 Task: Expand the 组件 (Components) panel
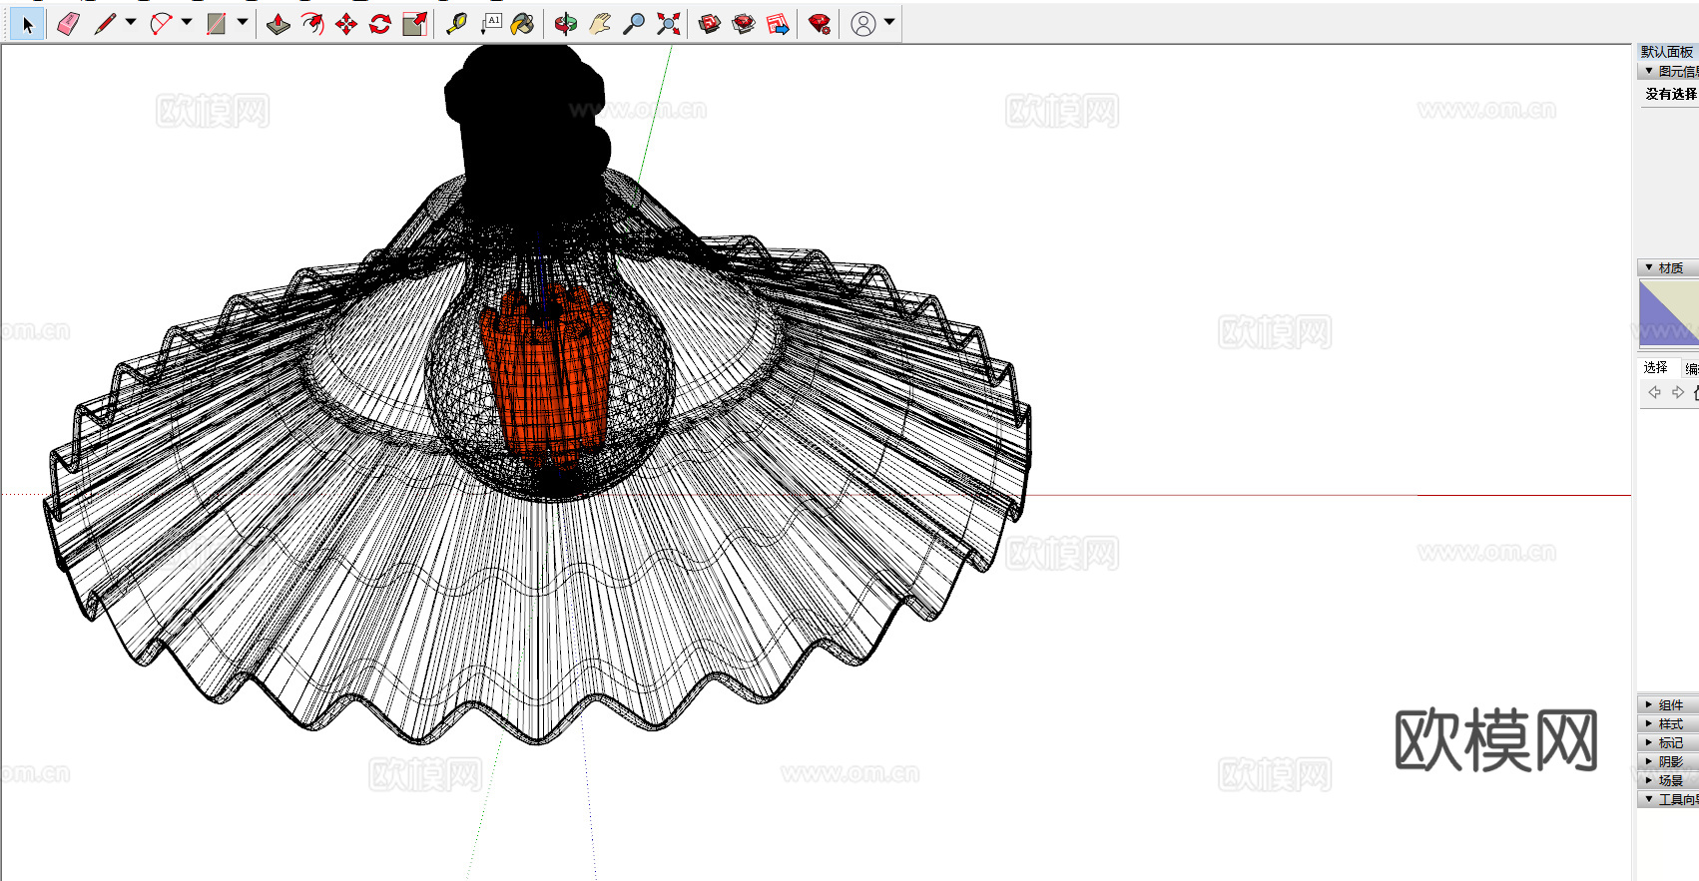1669,704
